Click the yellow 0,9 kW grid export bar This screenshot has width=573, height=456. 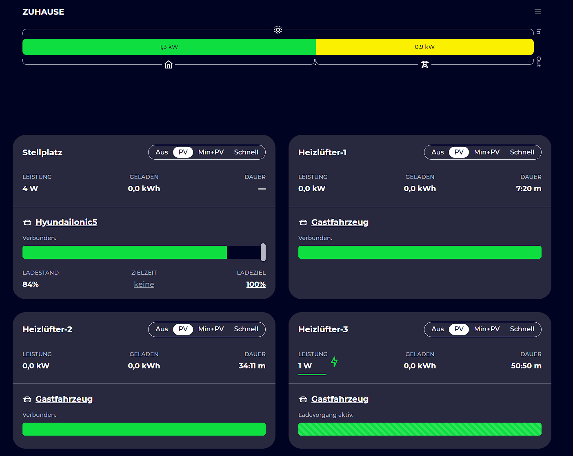point(425,47)
